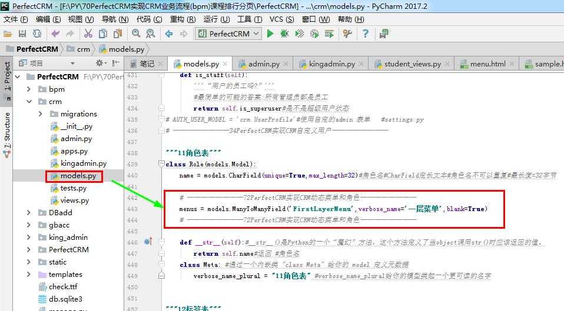Run PerfectCRM with the green play icon
The image size is (564, 311).
click(x=270, y=34)
